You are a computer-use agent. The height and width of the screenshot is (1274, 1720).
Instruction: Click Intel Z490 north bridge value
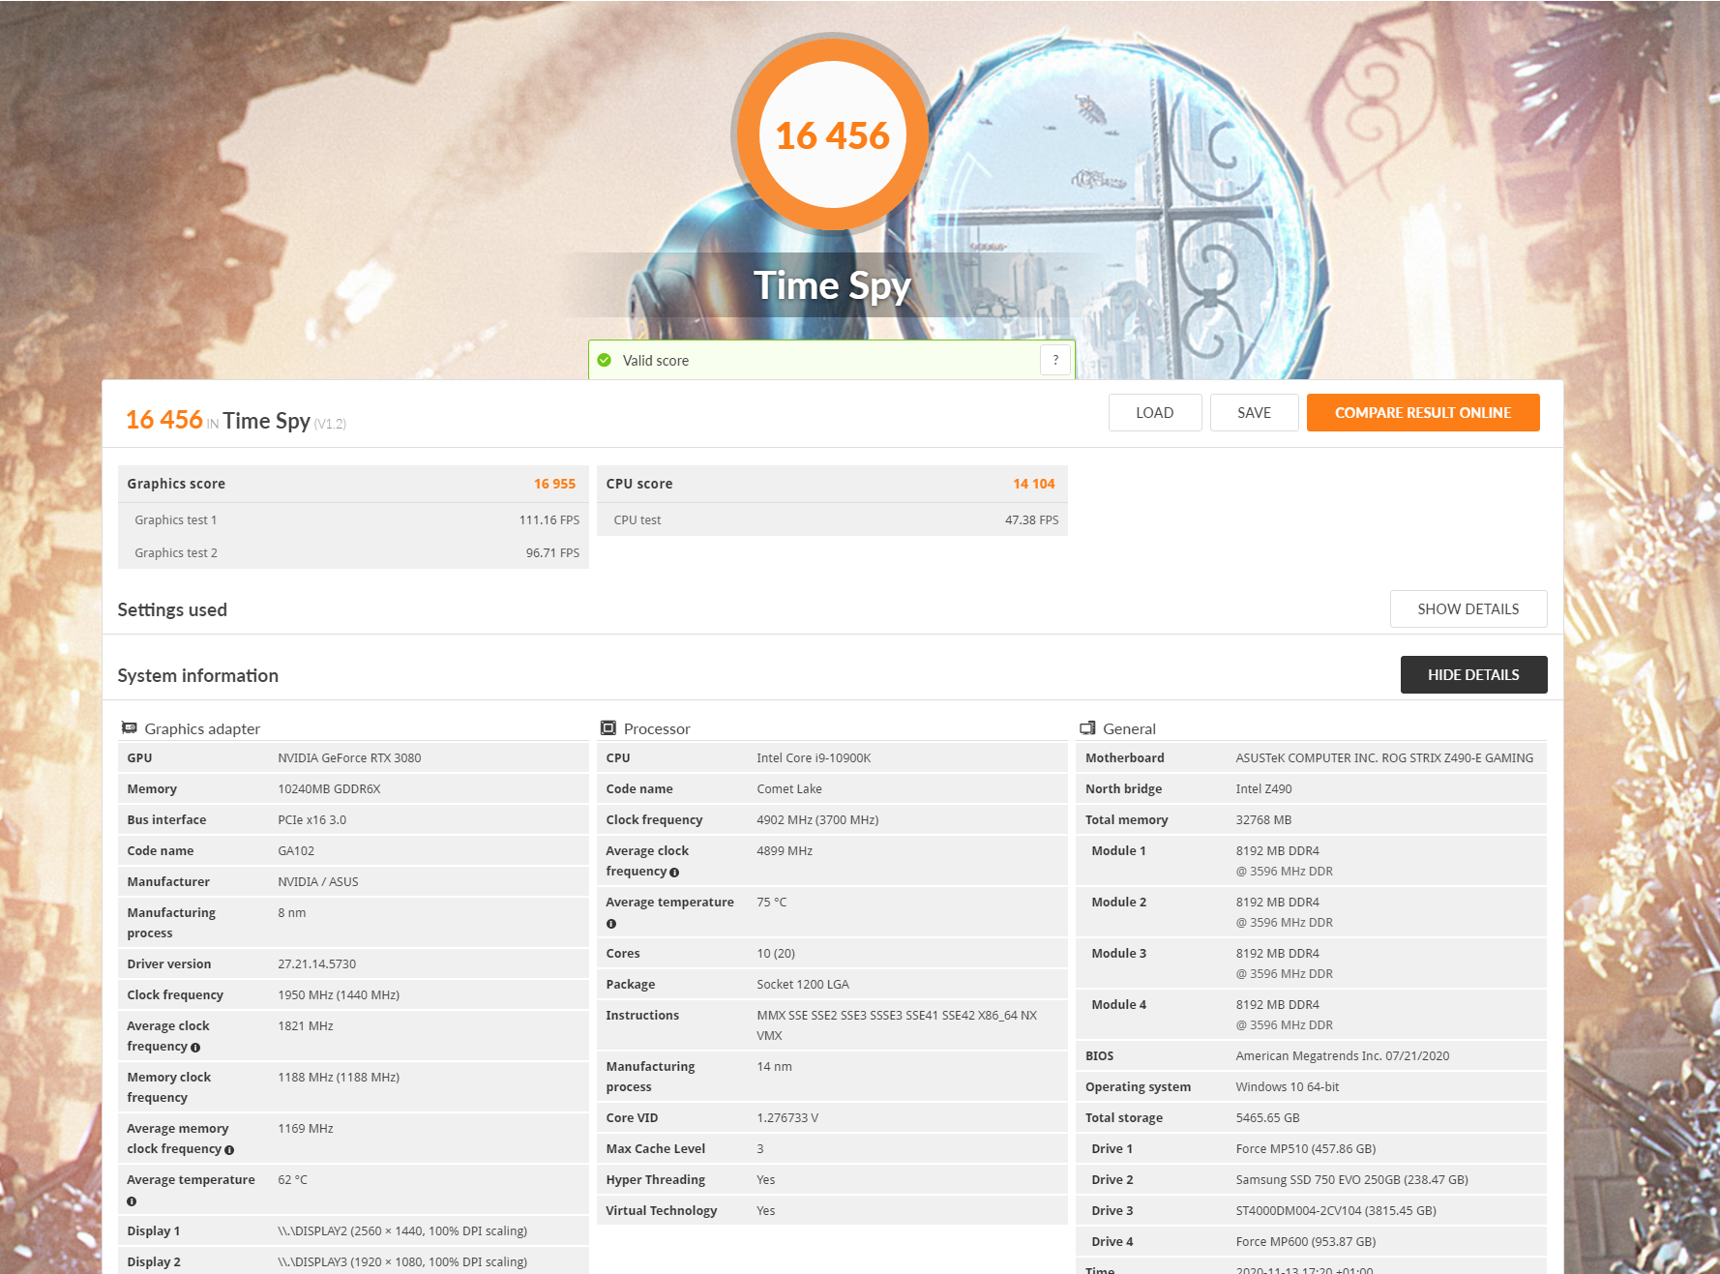point(1263,789)
